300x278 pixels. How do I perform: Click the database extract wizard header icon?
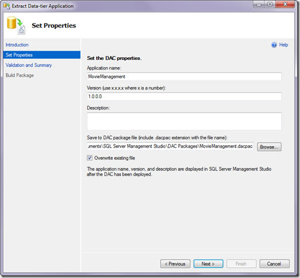16,25
